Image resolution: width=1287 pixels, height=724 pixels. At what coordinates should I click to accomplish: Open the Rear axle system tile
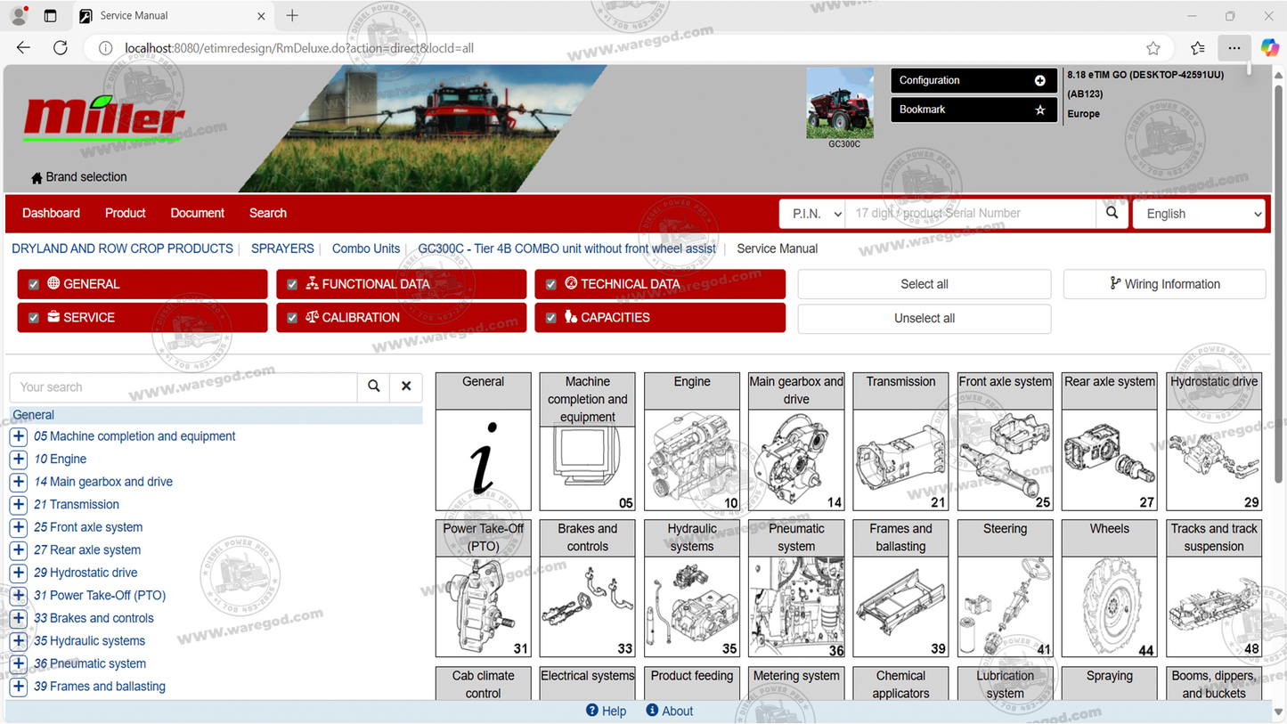click(1110, 442)
